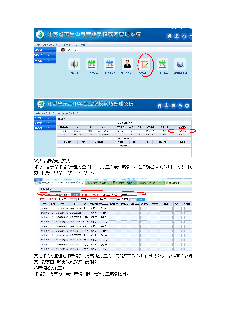The image size is (226, 320).
Task: Click the blue 确定 button beside the mode dropdown
Action: tap(76, 195)
